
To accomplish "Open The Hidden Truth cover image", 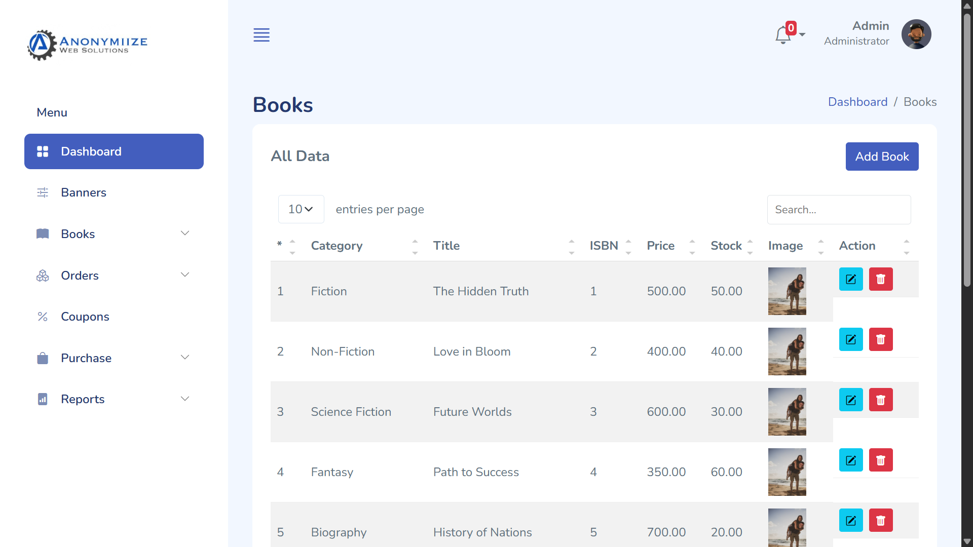I will pos(787,291).
